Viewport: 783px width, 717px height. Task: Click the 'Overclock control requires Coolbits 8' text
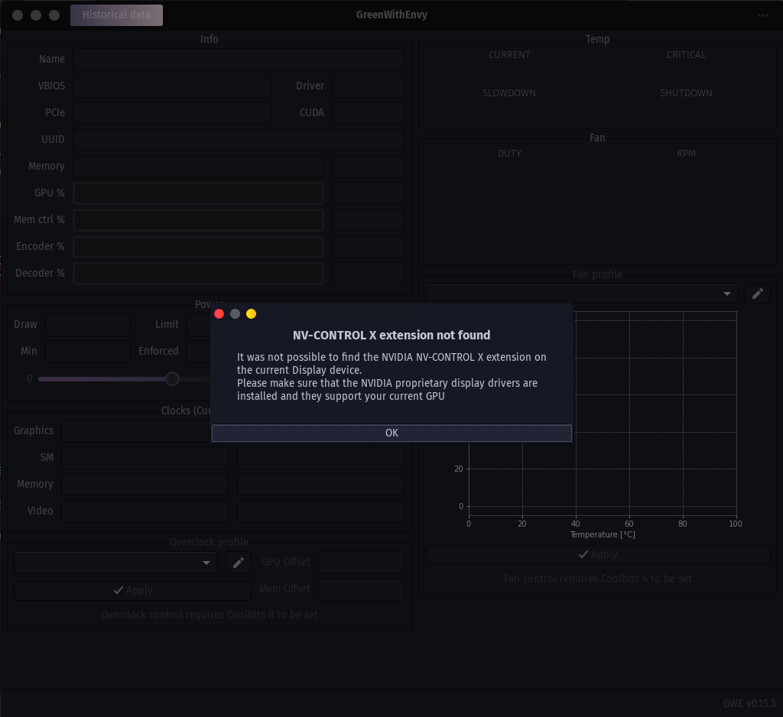click(210, 615)
